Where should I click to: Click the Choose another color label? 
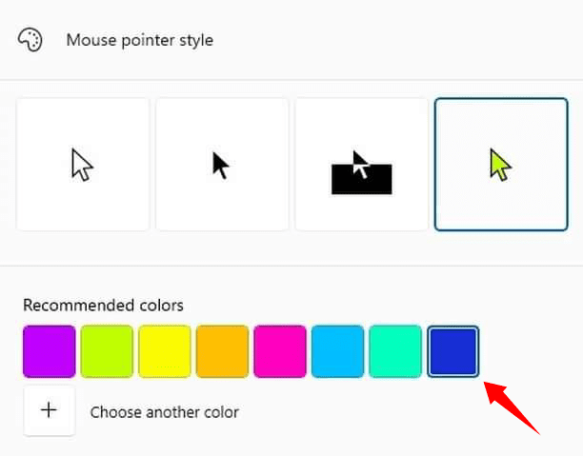coord(165,412)
